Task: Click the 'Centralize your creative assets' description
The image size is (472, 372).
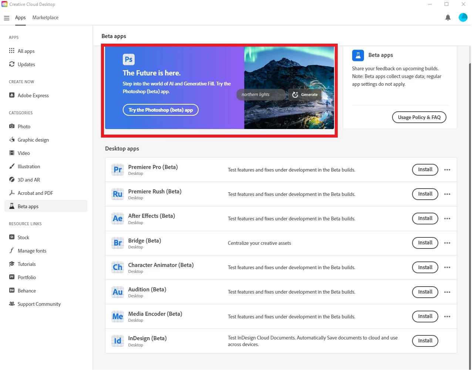Action: pyautogui.click(x=259, y=243)
